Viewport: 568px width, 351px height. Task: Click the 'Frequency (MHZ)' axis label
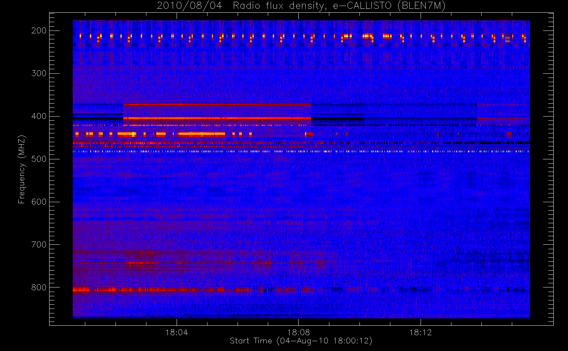22,169
